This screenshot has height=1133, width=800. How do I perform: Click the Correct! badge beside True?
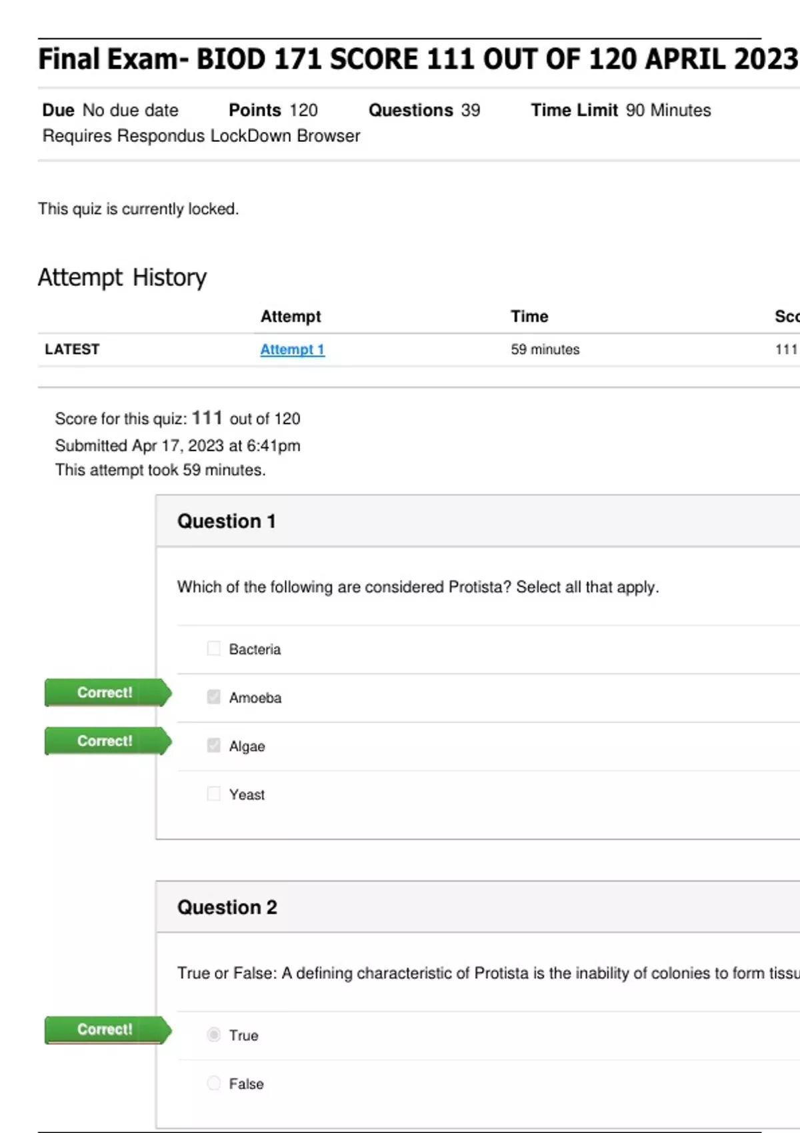(105, 1030)
